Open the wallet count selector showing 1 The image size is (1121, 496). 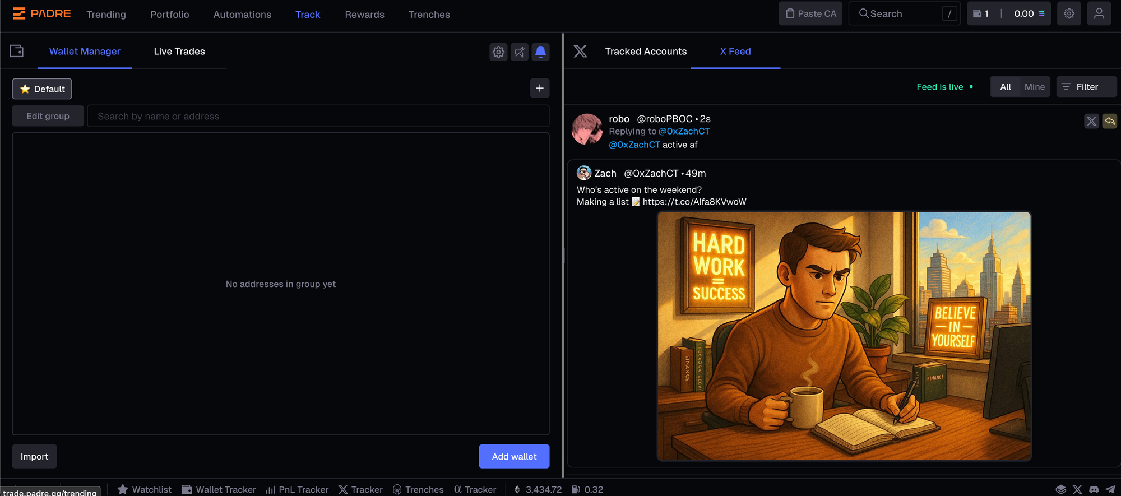[981, 13]
